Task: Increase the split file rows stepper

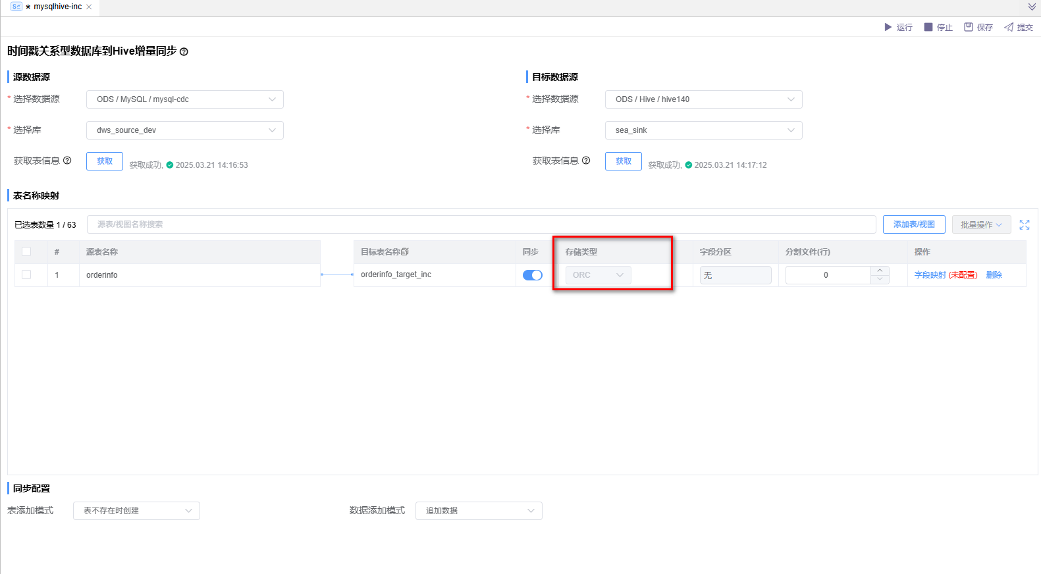Action: coord(880,271)
